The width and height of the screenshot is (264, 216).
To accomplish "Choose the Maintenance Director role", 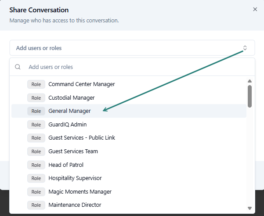I will [x=75, y=205].
